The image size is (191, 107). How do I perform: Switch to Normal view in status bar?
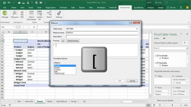point(148,105)
